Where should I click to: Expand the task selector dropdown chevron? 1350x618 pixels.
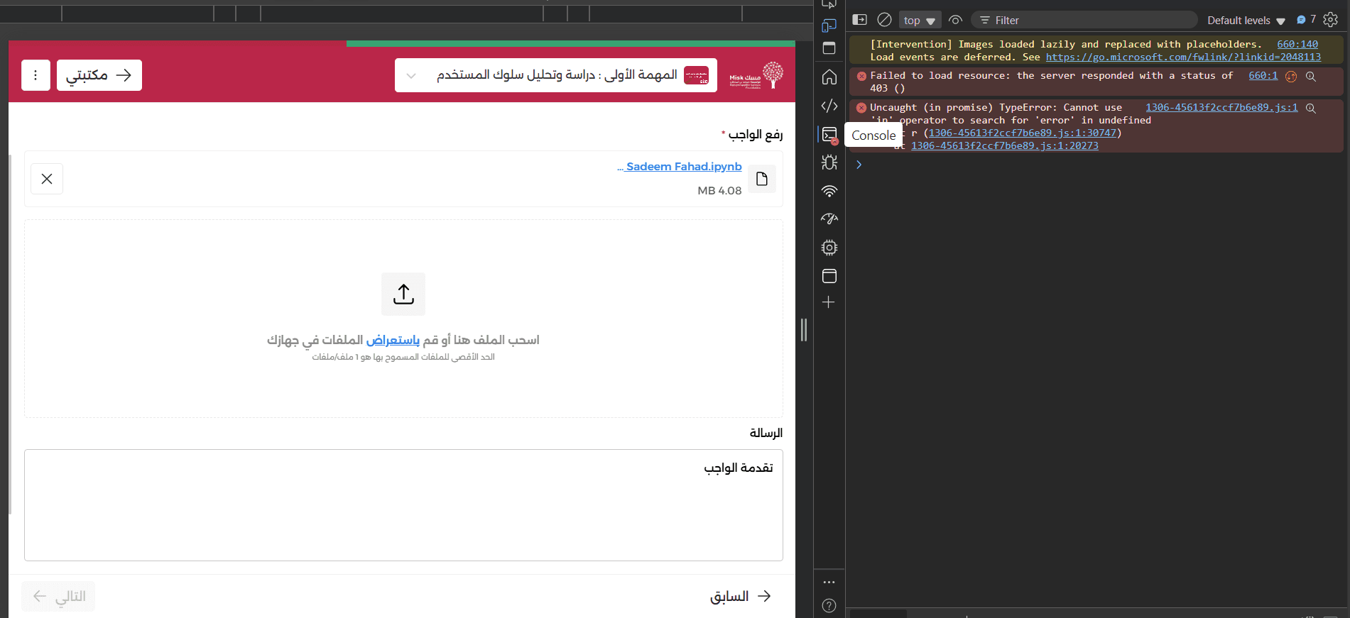point(411,75)
